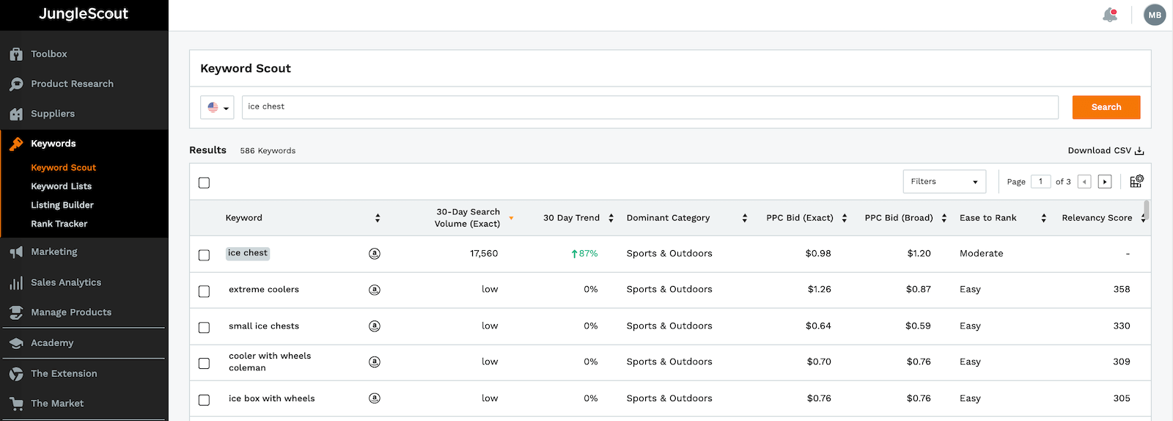Sort by the Keyword column arrows
Screen dimensions: 1173x421
point(378,218)
